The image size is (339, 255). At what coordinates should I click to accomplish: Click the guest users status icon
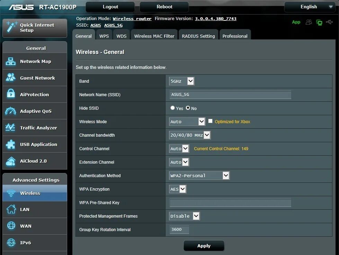pyautogui.click(x=309, y=22)
